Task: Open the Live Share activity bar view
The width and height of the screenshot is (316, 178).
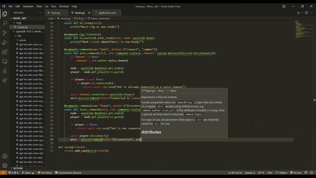Action: point(4,81)
